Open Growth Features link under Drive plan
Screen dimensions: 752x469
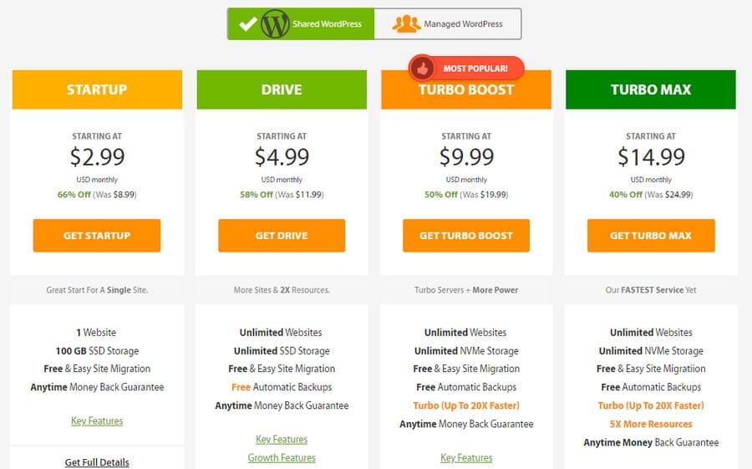(x=282, y=458)
